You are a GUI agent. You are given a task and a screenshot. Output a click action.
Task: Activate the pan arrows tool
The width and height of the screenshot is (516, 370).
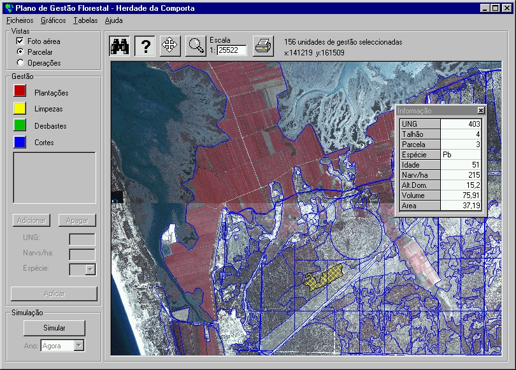pos(170,46)
